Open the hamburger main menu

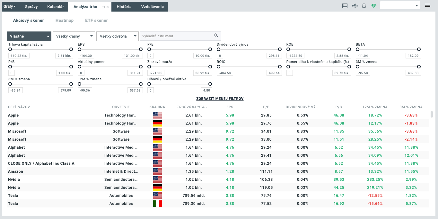(427, 5)
